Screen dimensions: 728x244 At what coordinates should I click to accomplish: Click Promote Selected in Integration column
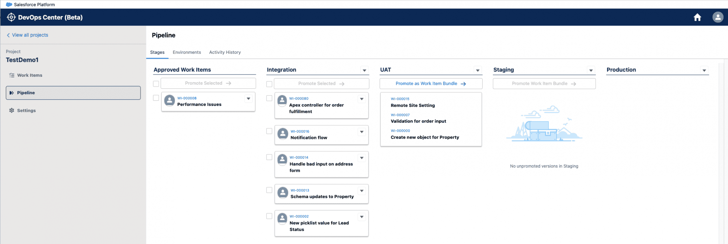pos(321,84)
